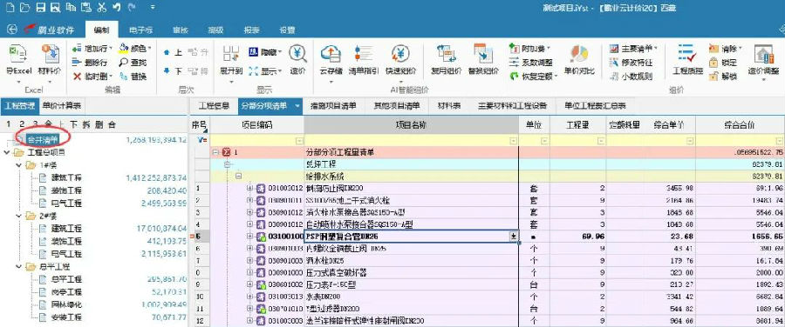Collapse the 工程总项目 tree root
Screen dimensions: 785x327
7,152
